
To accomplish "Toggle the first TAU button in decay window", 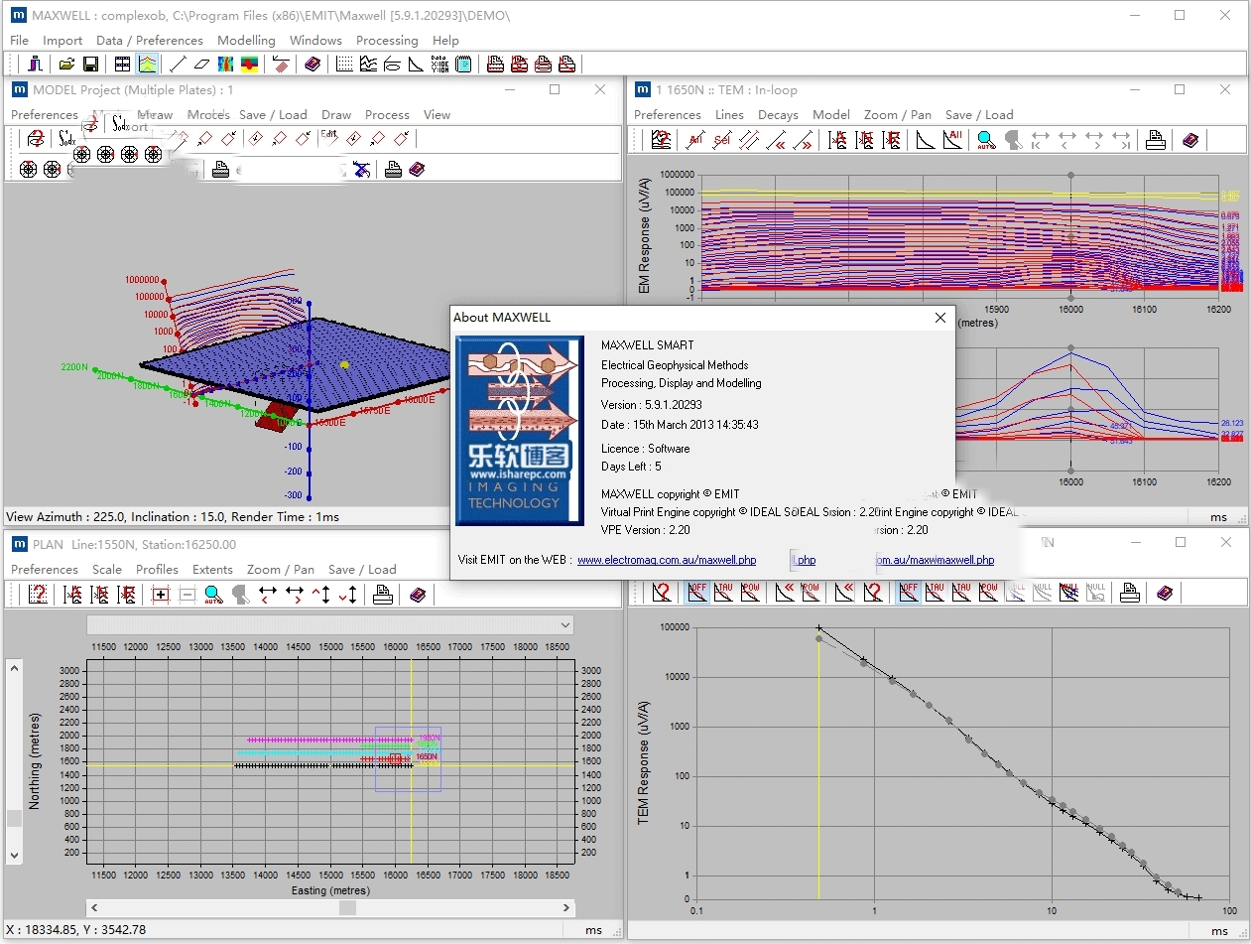I will pyautogui.click(x=724, y=592).
